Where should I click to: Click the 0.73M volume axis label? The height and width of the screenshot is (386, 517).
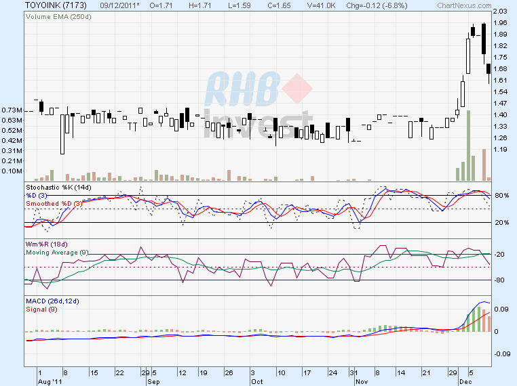point(12,110)
